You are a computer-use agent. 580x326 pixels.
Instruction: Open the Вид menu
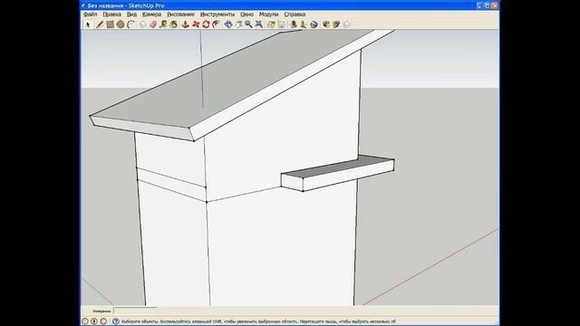(x=131, y=14)
